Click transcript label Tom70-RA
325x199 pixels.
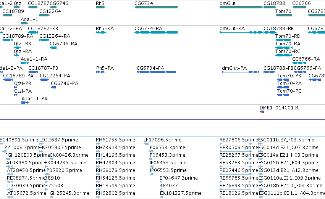pos(288,44)
